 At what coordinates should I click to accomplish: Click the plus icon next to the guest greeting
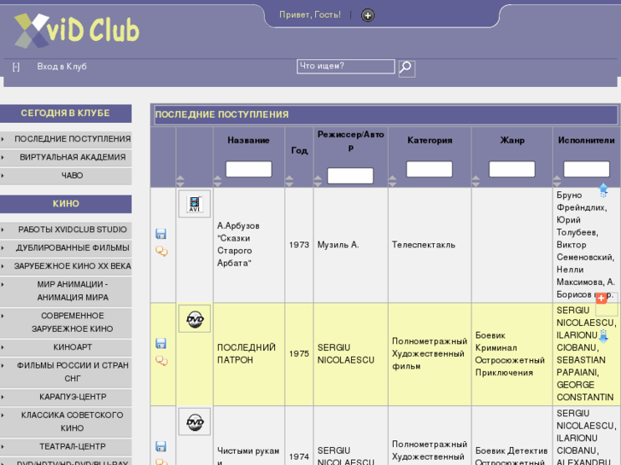(368, 15)
